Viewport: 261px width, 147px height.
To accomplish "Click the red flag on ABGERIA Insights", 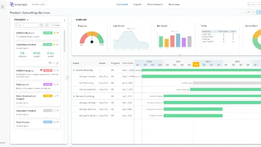I will [41, 70].
